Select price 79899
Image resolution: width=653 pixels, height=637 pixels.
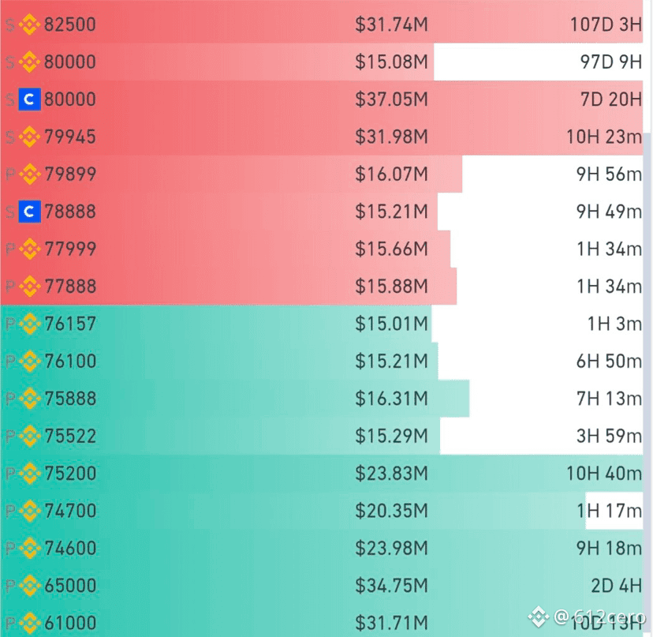[x=70, y=174]
